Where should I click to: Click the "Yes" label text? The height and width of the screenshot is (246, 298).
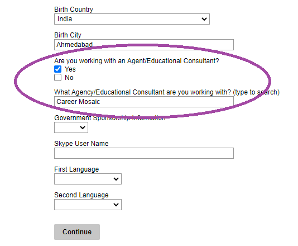pos(70,69)
